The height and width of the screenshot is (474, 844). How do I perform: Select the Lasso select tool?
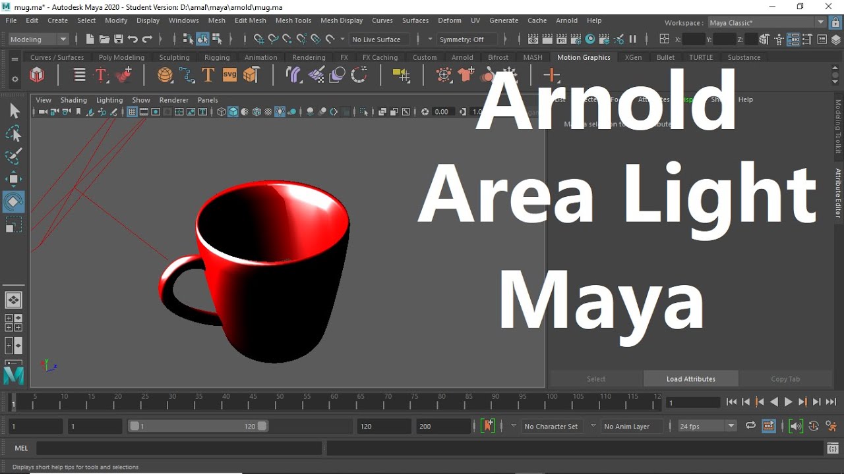pyautogui.click(x=14, y=134)
